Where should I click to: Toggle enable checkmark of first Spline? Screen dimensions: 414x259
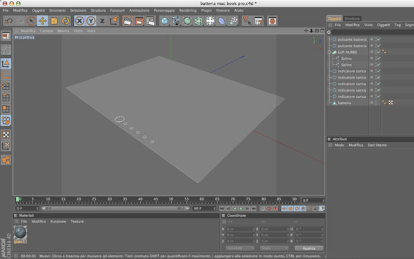[379, 59]
